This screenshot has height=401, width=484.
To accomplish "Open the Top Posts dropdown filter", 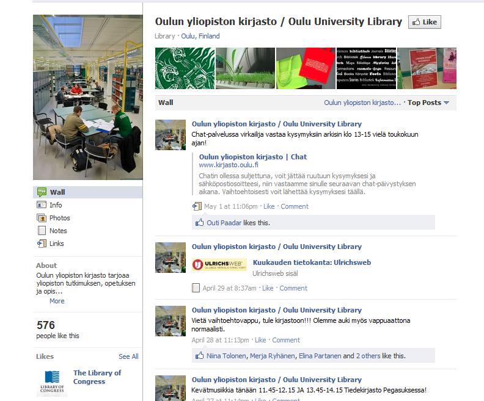I will (428, 103).
